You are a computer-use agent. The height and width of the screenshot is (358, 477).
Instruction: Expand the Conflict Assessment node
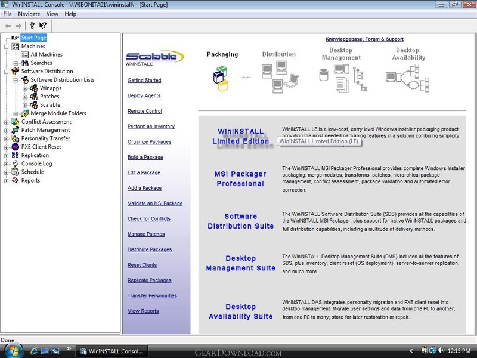6,122
